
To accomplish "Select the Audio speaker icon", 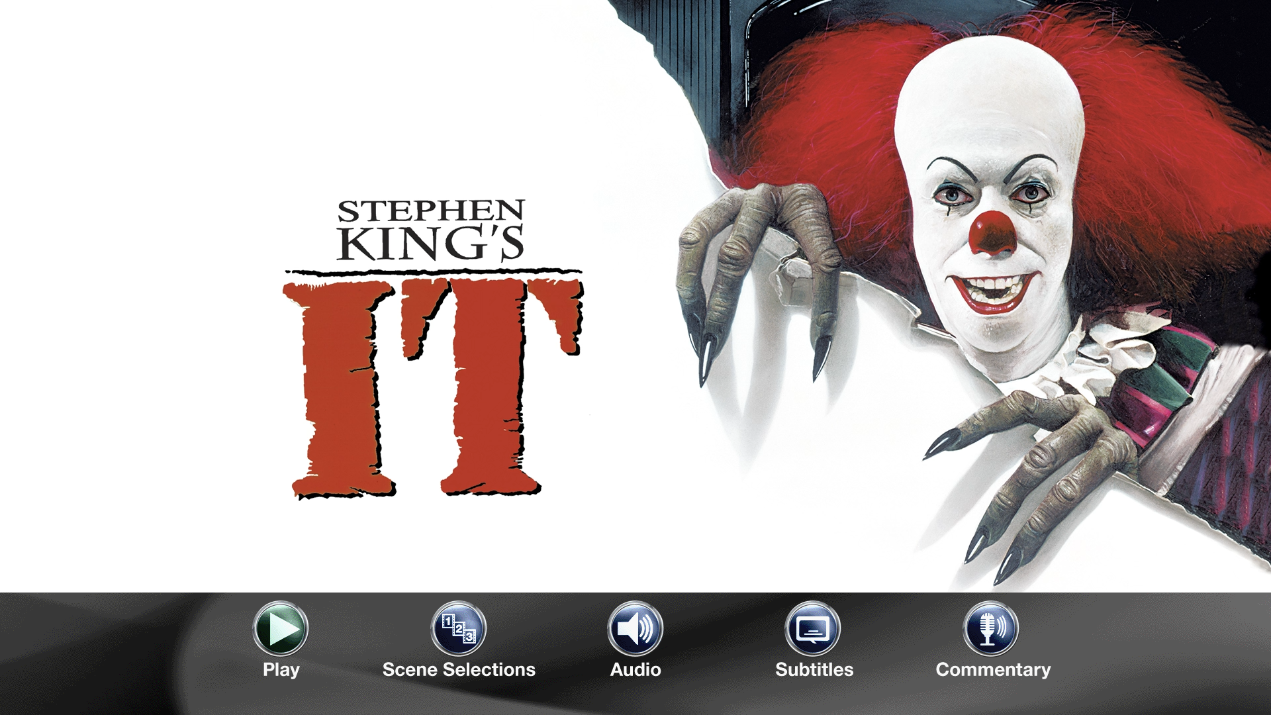I will [x=635, y=628].
